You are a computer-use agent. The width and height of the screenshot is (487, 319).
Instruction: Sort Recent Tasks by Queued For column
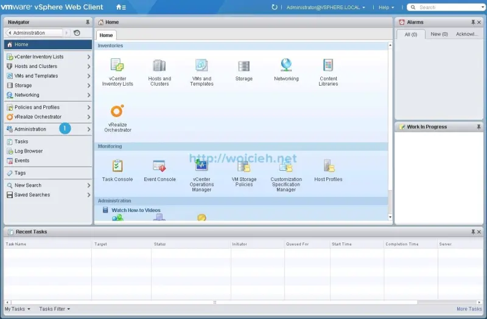tap(307, 244)
